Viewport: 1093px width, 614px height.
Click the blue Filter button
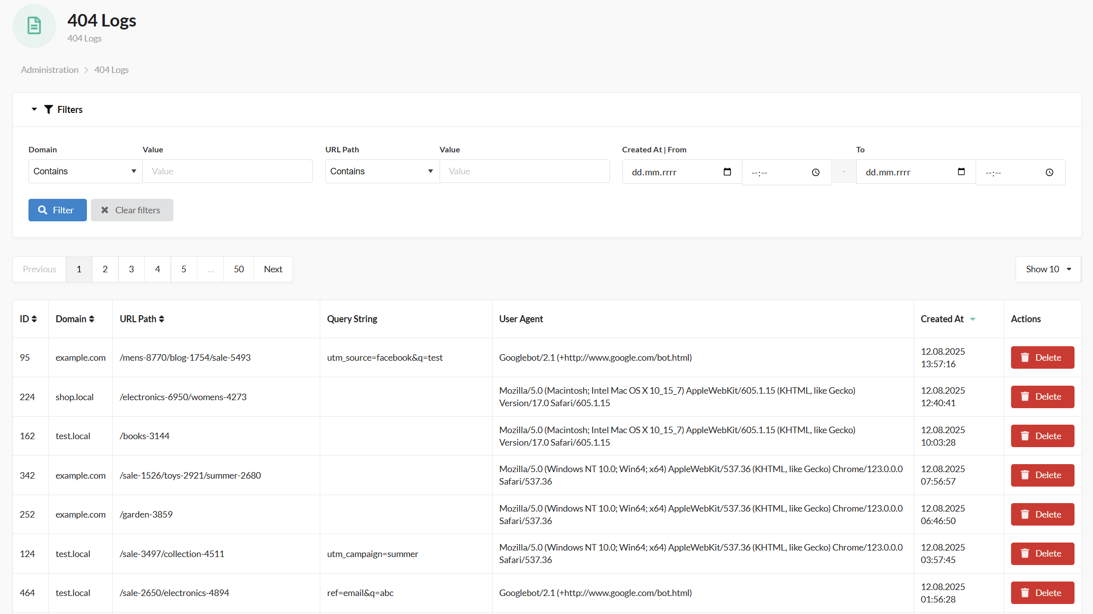pos(57,210)
